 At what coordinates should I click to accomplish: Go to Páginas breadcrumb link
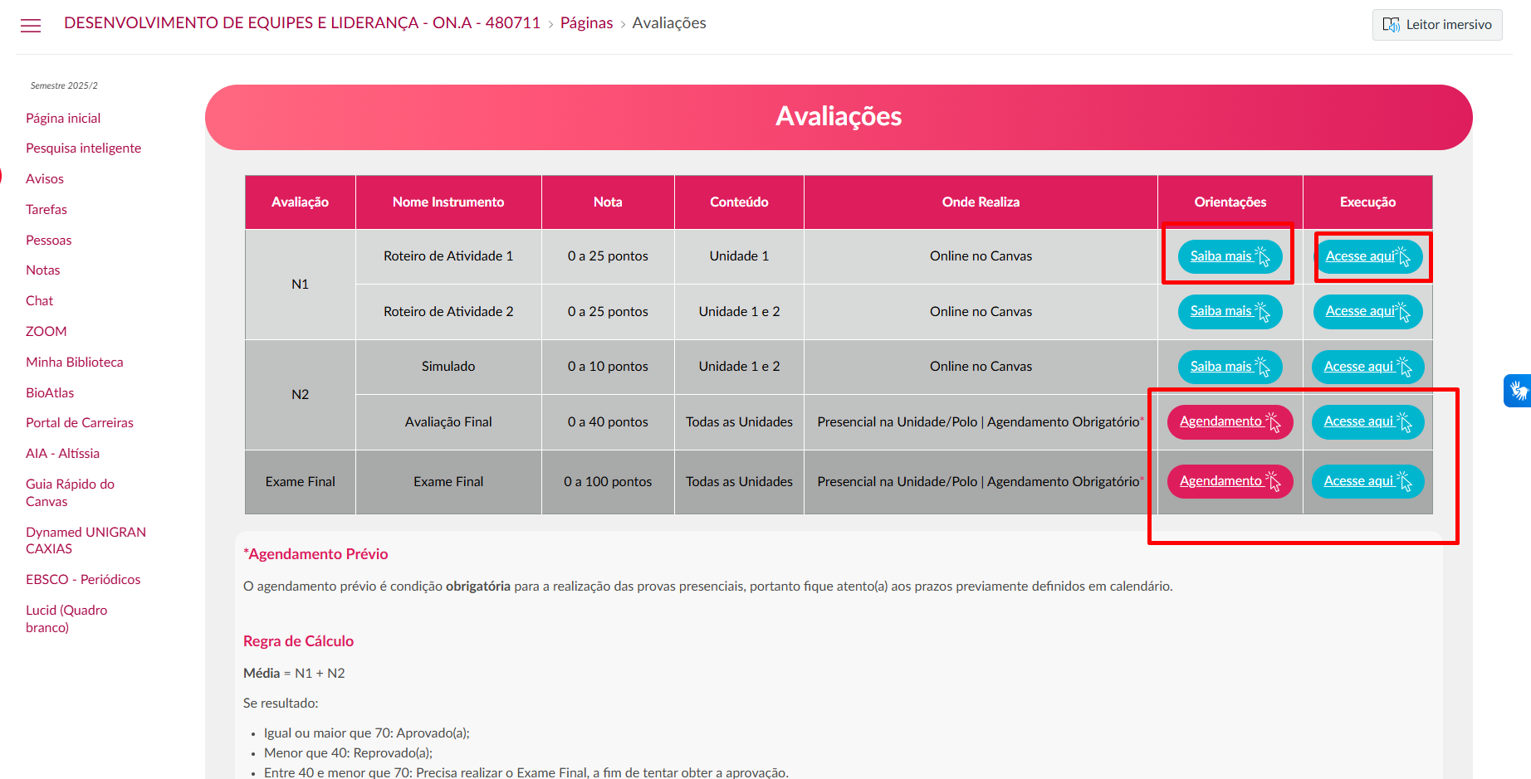click(586, 23)
